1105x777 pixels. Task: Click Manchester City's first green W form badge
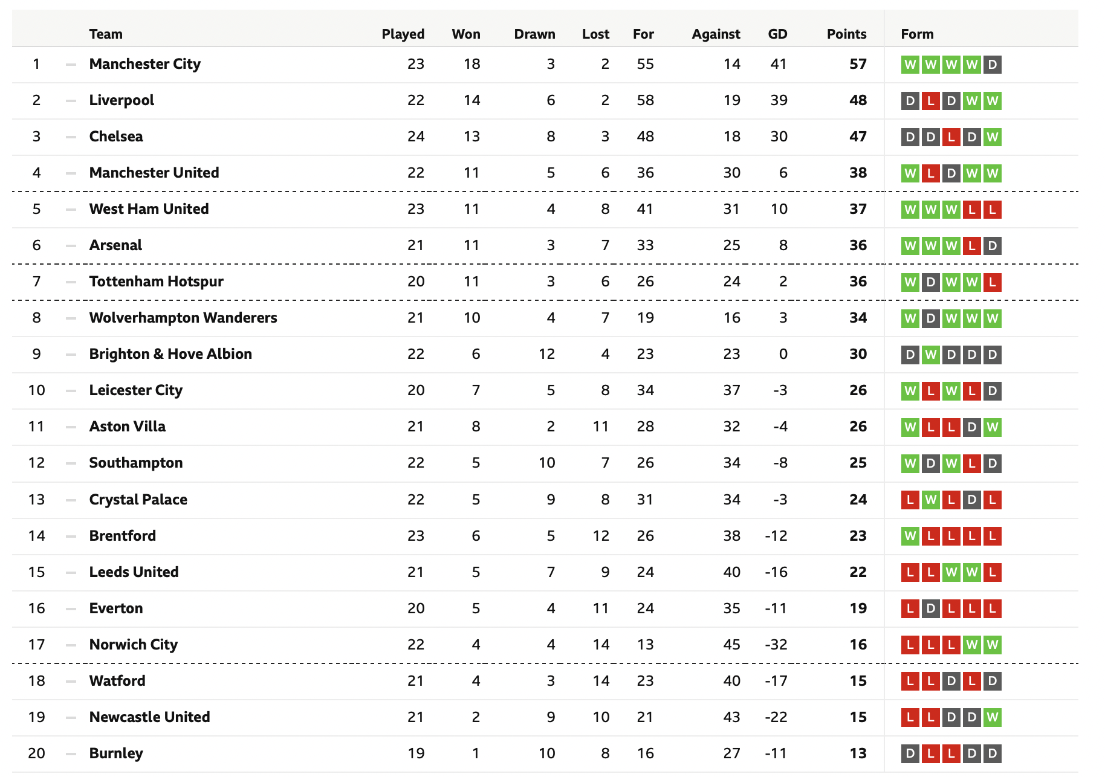tap(910, 64)
